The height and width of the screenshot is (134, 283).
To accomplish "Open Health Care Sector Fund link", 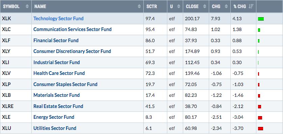I will click(x=59, y=73).
